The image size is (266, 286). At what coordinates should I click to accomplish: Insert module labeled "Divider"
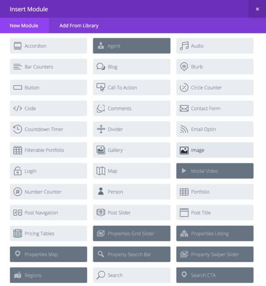point(132,129)
